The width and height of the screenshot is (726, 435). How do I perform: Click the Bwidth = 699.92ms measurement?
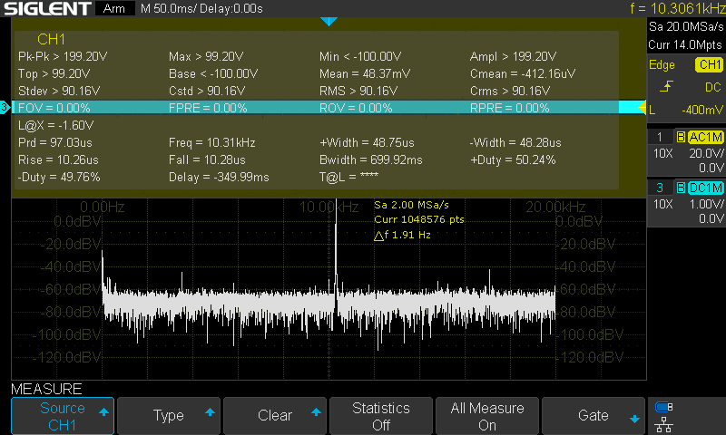point(371,159)
